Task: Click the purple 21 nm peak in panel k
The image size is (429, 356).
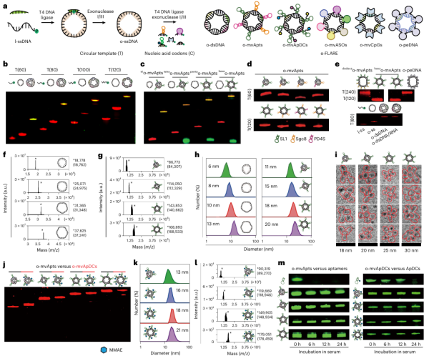Action: tap(172, 334)
